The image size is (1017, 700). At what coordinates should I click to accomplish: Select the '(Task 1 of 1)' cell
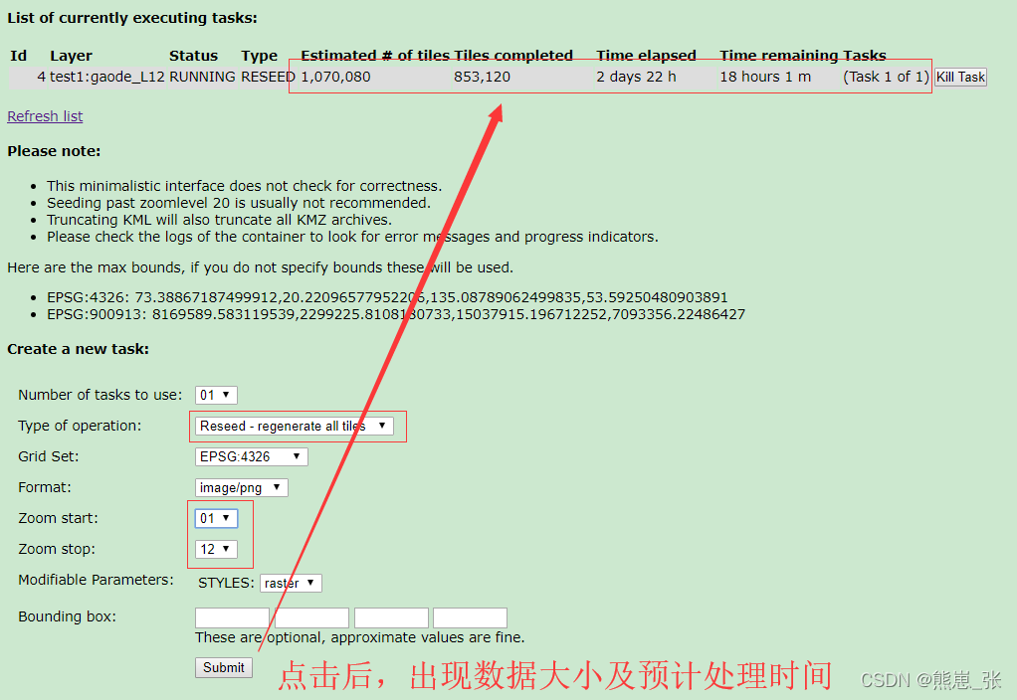[886, 78]
